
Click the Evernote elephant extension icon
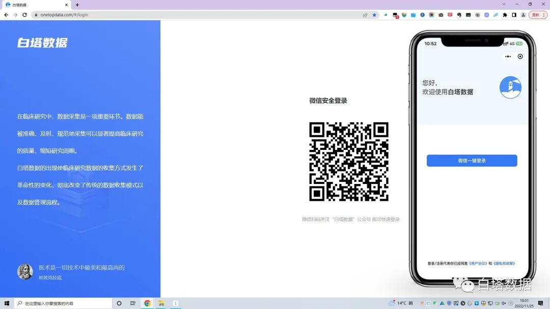[459, 15]
